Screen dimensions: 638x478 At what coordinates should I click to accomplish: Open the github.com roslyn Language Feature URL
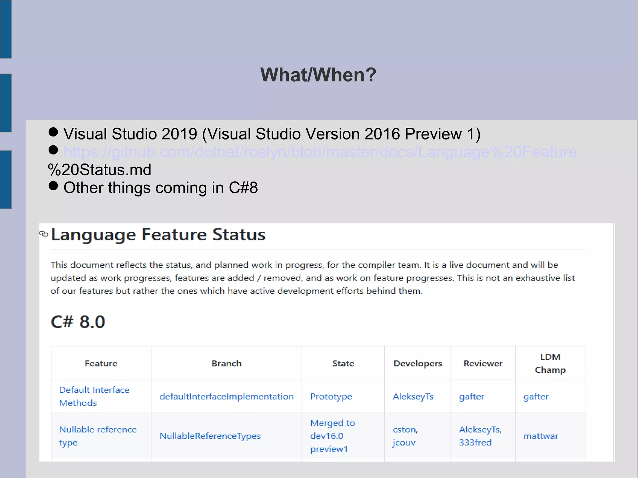pos(320,152)
